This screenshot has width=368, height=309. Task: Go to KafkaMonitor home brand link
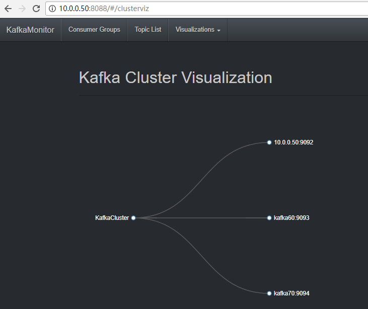(x=30, y=30)
